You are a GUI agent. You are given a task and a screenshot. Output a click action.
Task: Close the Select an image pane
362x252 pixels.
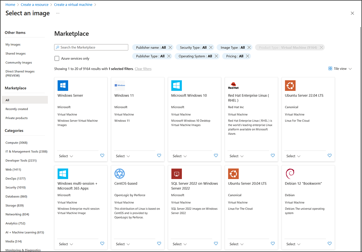pos(352,13)
